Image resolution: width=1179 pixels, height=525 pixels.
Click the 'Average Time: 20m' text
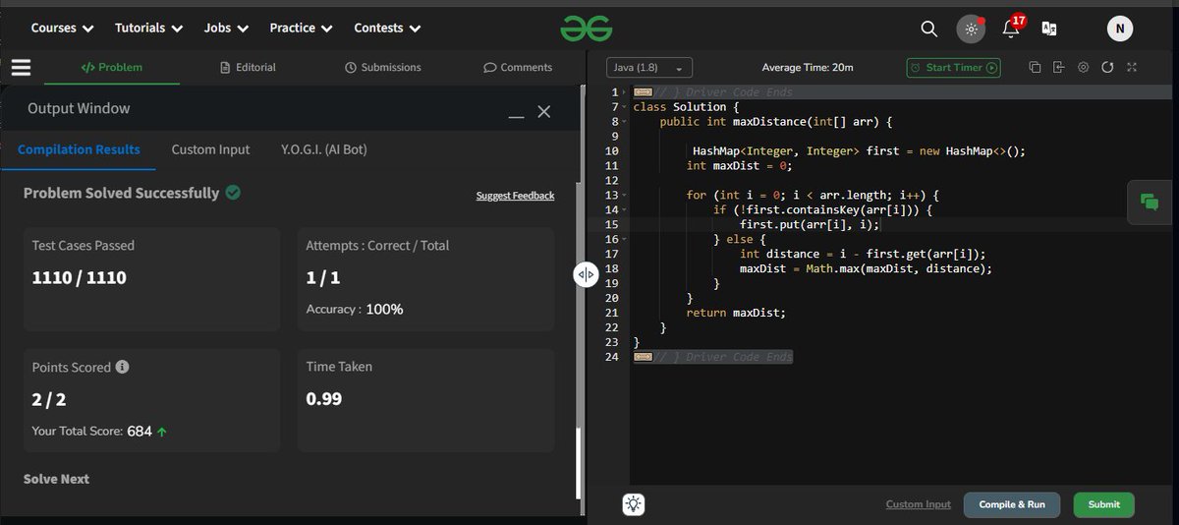click(x=808, y=68)
